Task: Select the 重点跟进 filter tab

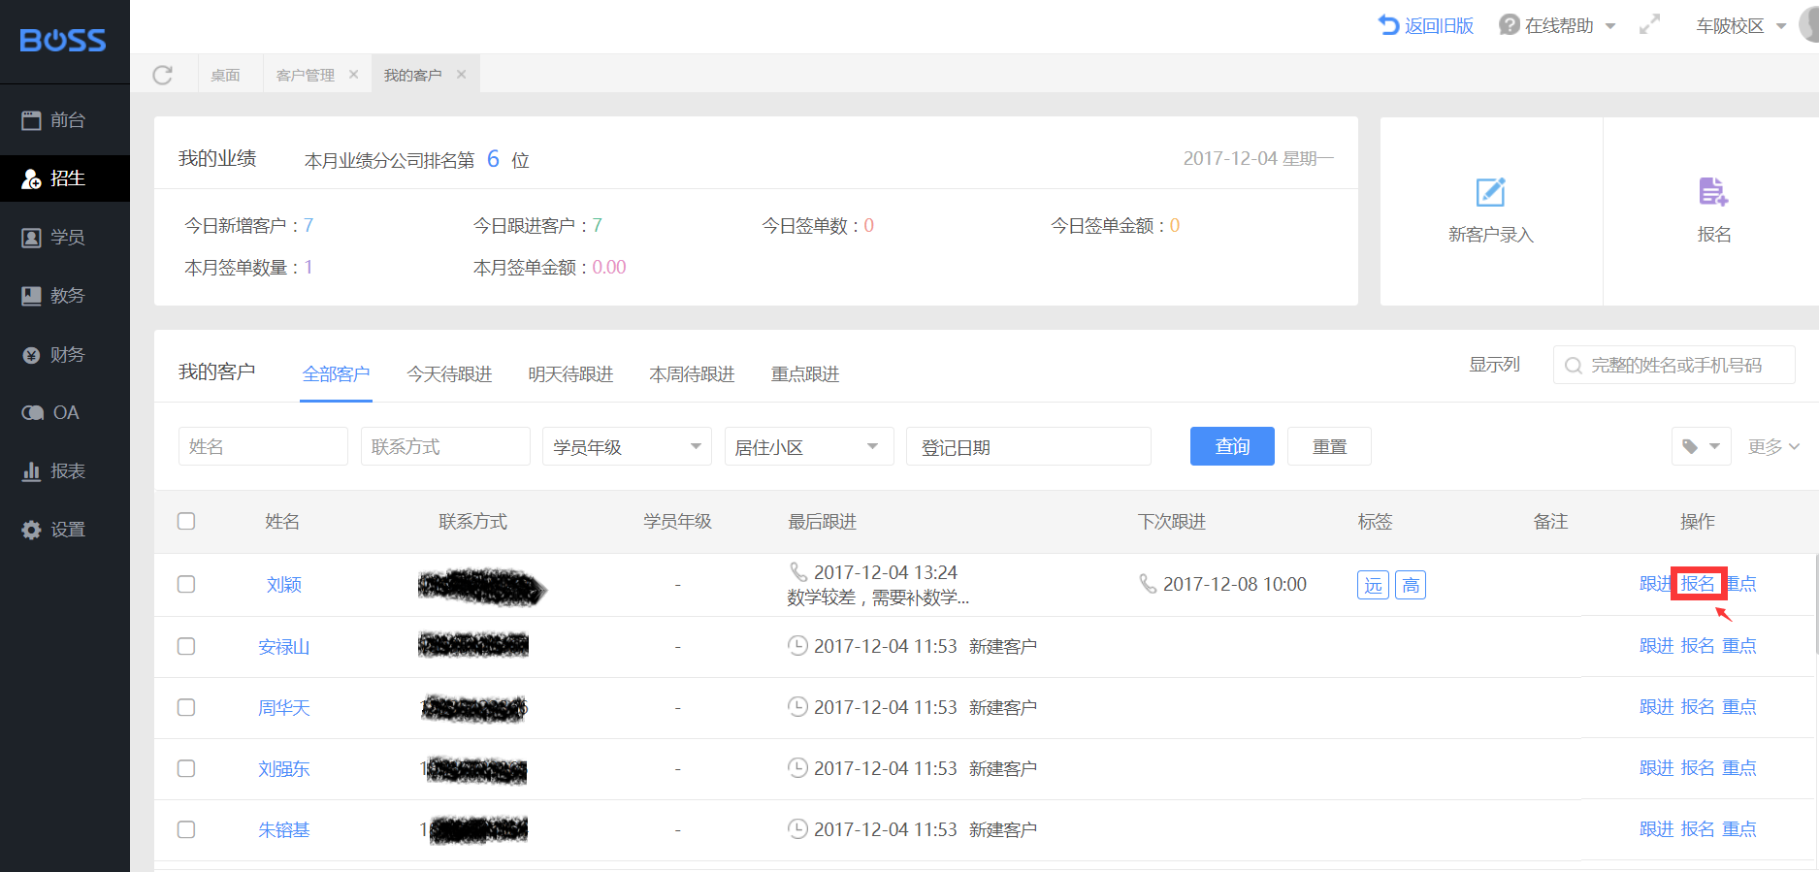Action: tap(805, 374)
